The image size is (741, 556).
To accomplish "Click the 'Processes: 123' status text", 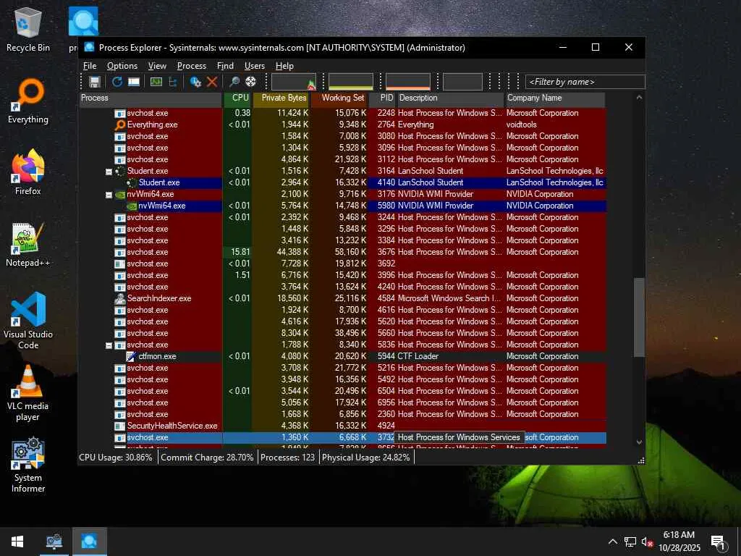I will coord(288,458).
